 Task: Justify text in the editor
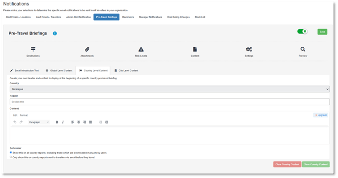click(x=90, y=122)
